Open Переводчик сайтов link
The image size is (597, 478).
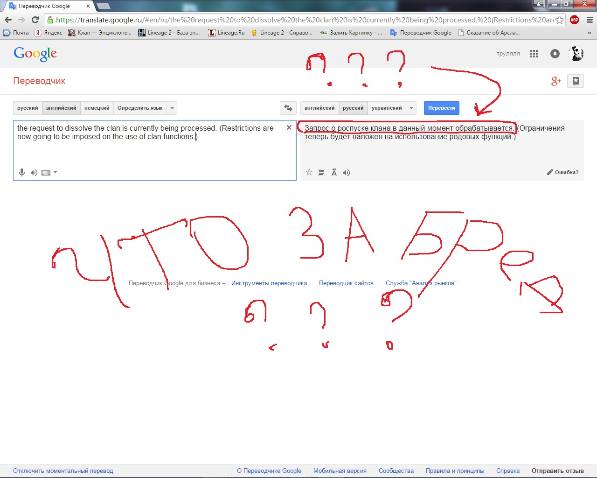[346, 283]
